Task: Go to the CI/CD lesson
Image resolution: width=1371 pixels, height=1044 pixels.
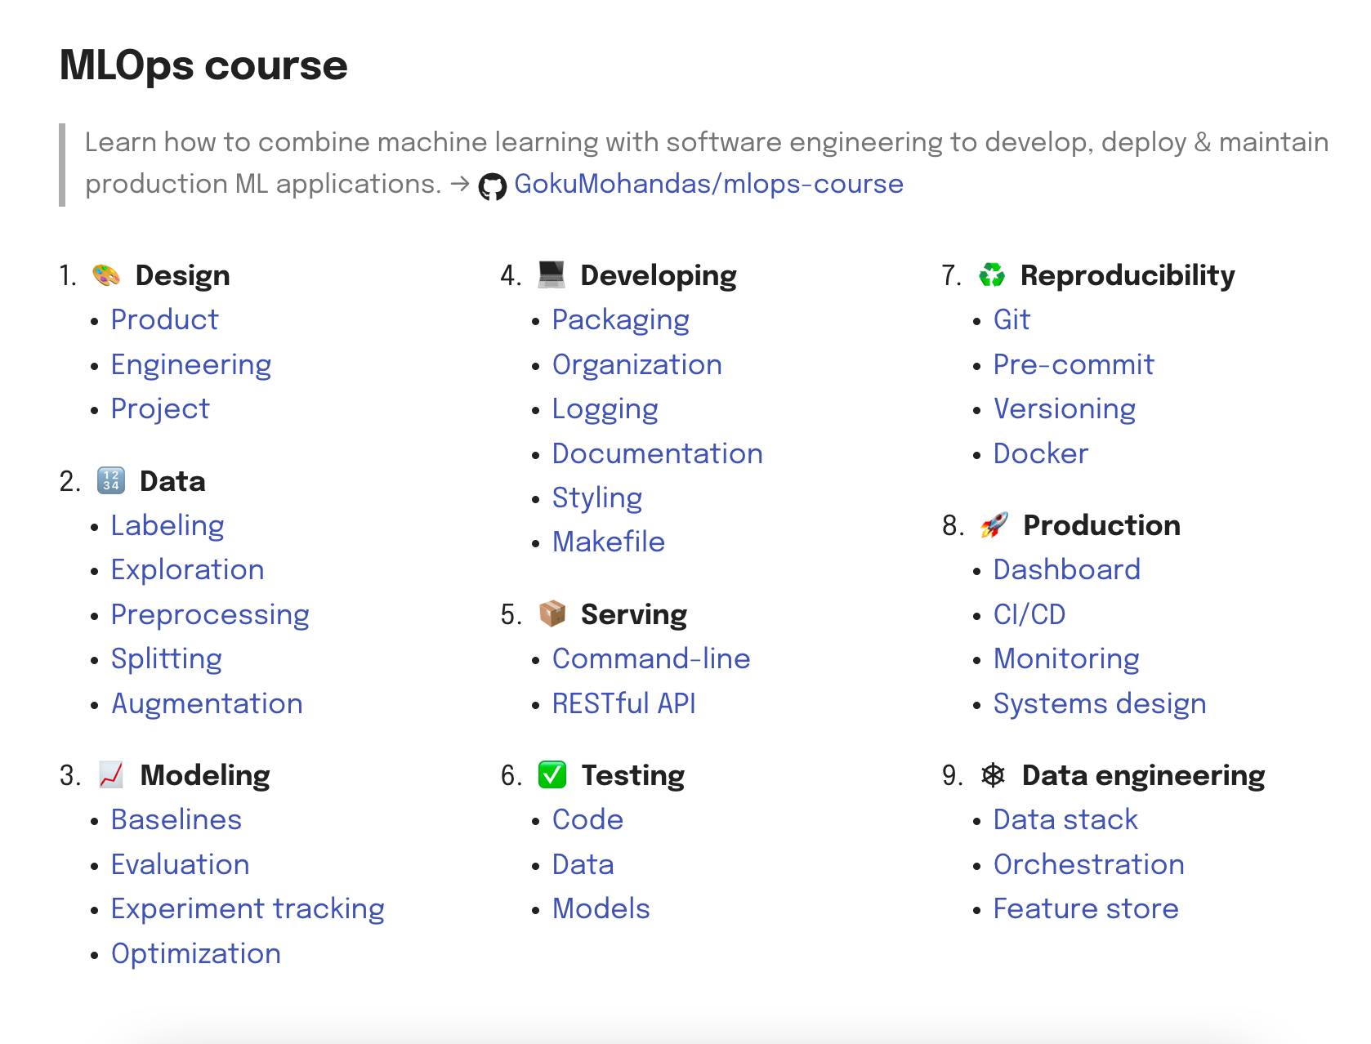Action: [x=1029, y=614]
